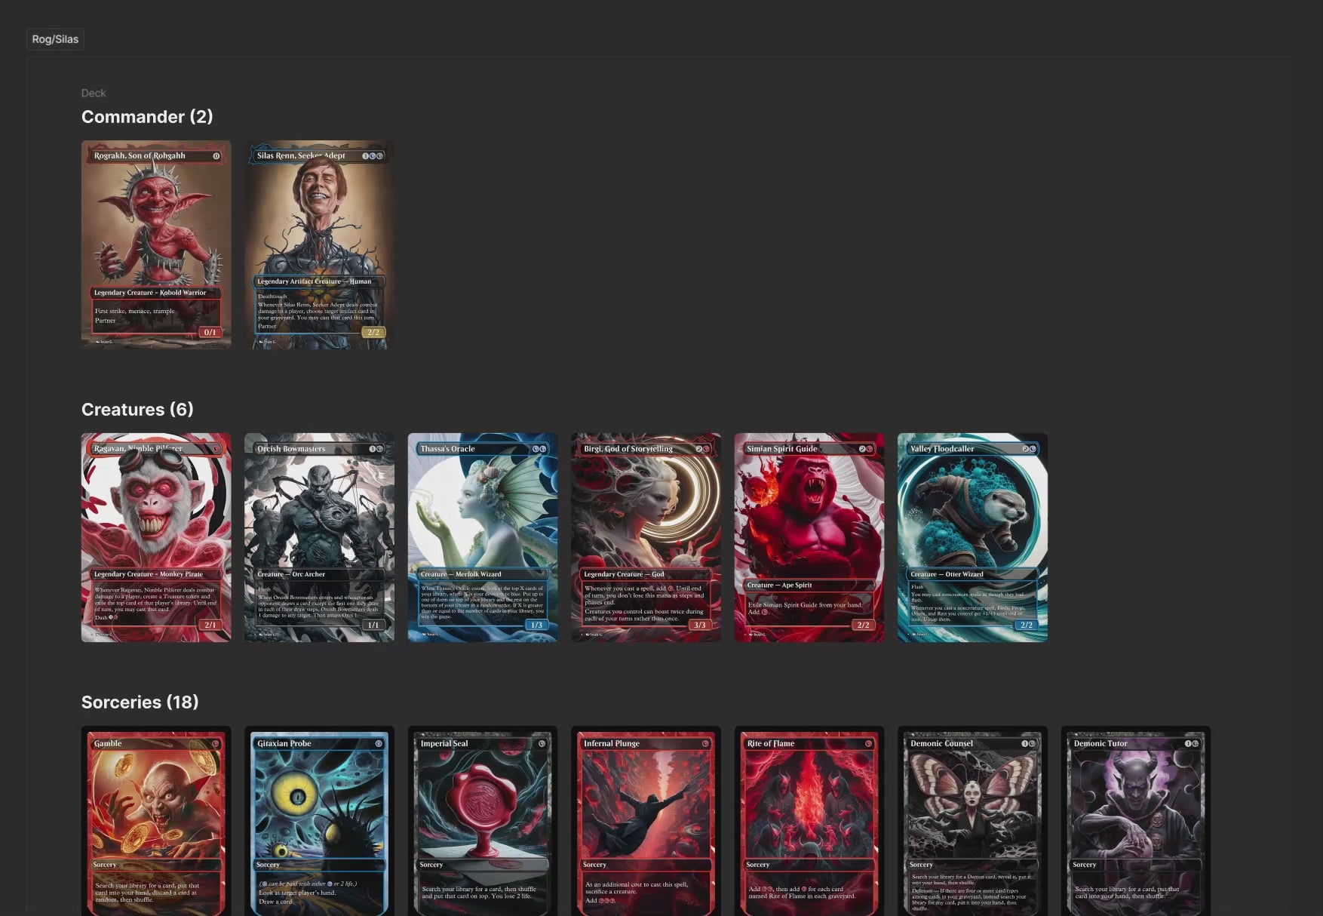Select the Infernal Plunge card

[646, 821]
